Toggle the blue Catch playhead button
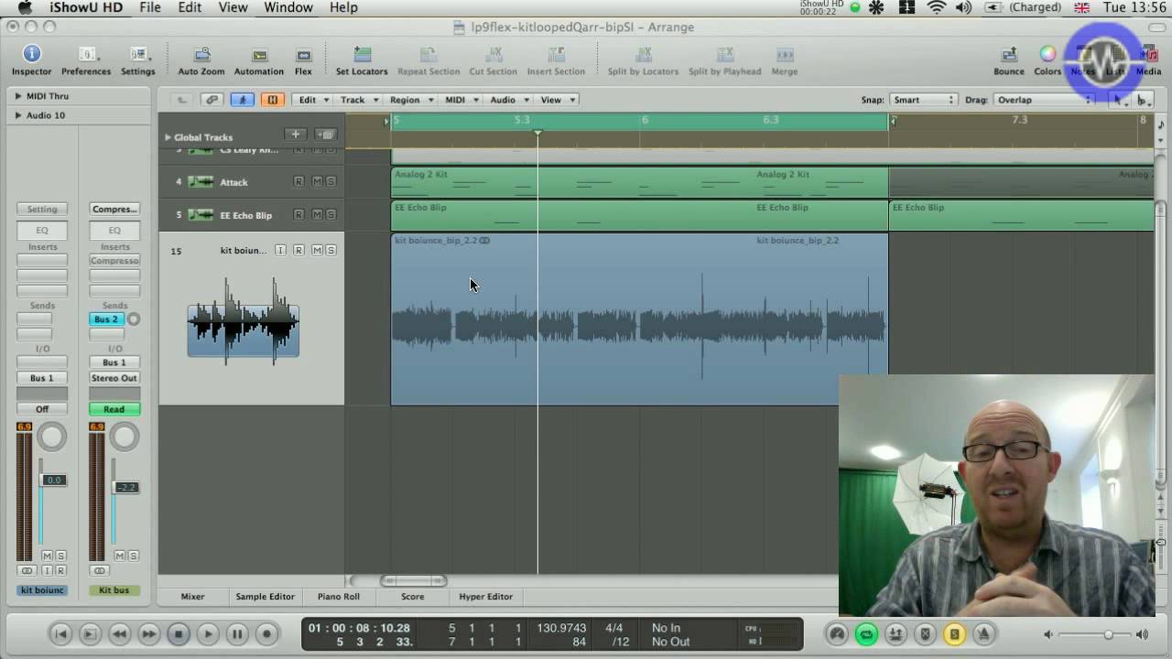Image resolution: width=1172 pixels, height=659 pixels. 242,100
